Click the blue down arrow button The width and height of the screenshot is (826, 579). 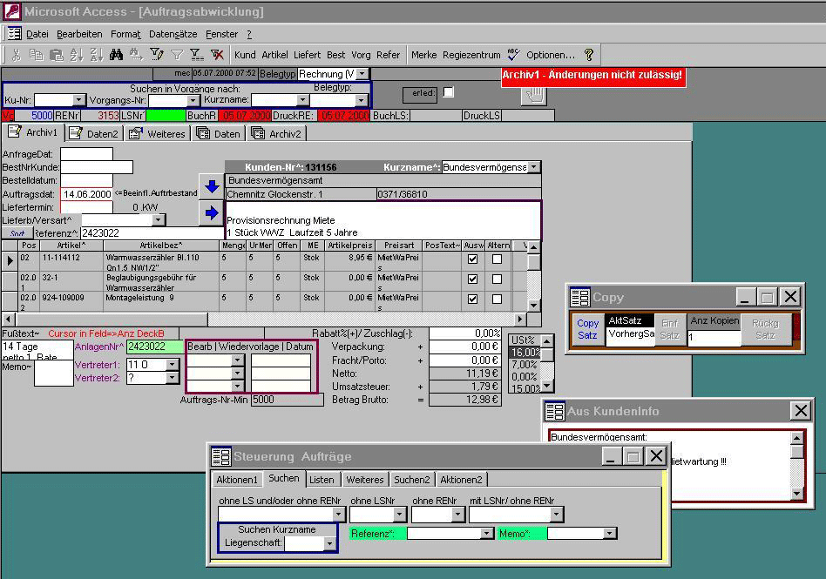211,186
